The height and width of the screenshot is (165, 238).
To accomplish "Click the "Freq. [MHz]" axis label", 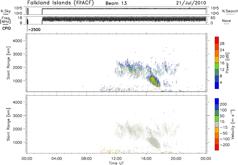I will click(5, 20).
